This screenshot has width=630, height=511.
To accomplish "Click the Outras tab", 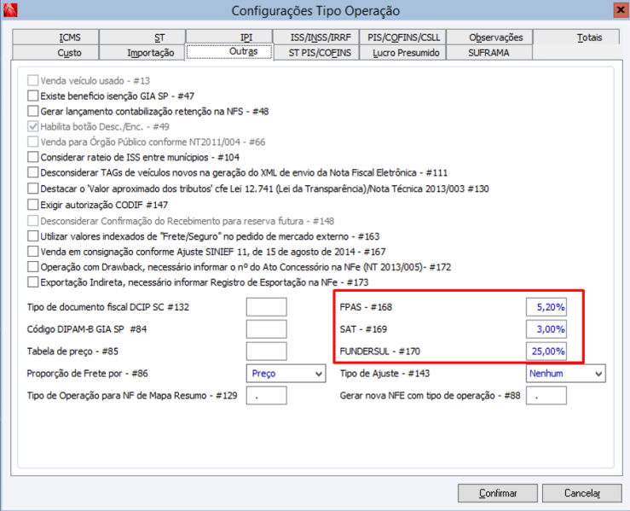I will coord(229,52).
